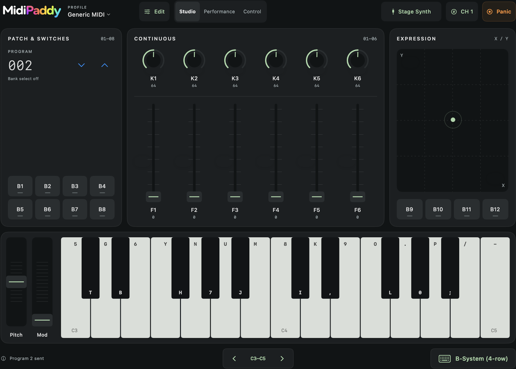Switch to the Performance tab
Screen dimensions: 516x369
pyautogui.click(x=219, y=12)
